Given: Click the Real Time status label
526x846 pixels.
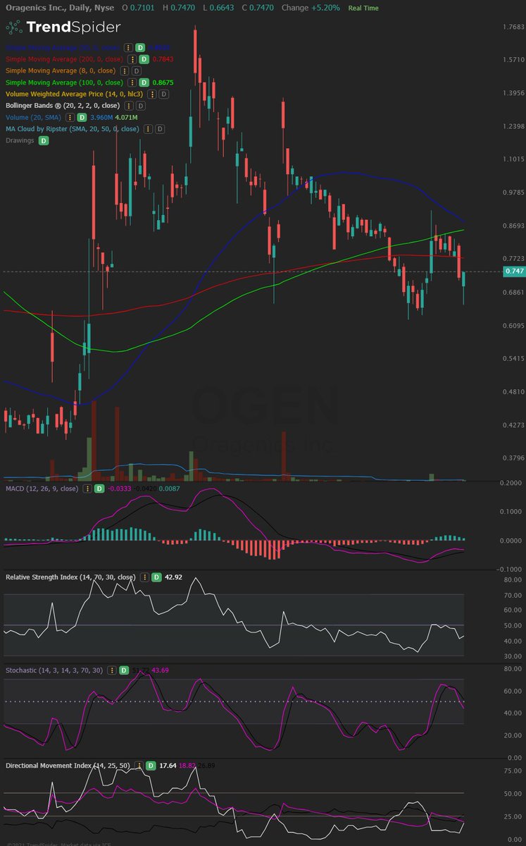Looking at the screenshot, I should (x=363, y=8).
